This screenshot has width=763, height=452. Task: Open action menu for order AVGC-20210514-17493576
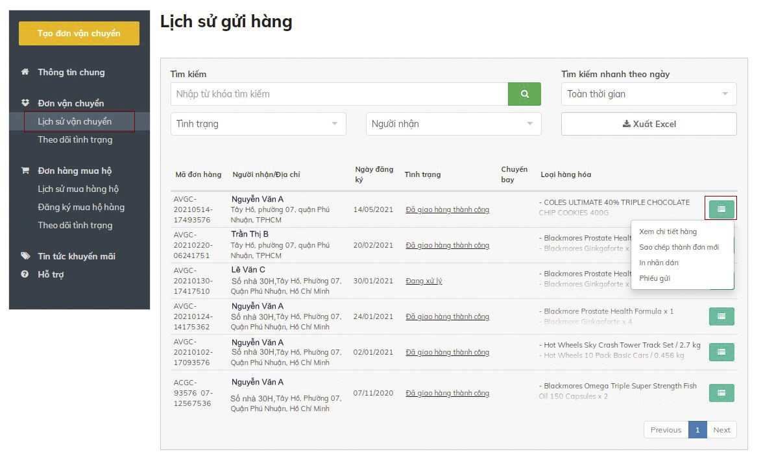[721, 209]
